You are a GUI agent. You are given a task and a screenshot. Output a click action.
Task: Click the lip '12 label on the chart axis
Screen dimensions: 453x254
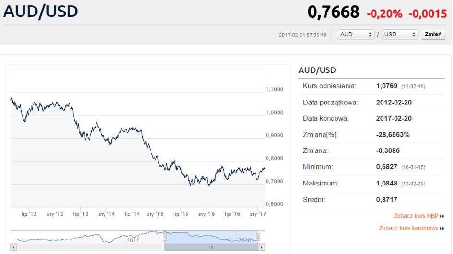pyautogui.click(x=29, y=214)
